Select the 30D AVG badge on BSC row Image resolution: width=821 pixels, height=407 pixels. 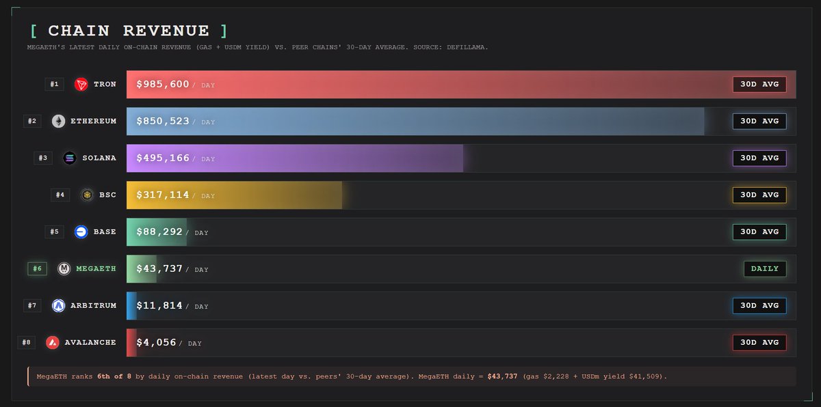pos(759,195)
